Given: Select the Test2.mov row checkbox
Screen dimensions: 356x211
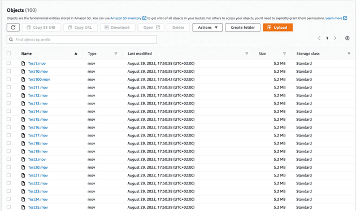Looking at the screenshot, I should pos(8,159).
